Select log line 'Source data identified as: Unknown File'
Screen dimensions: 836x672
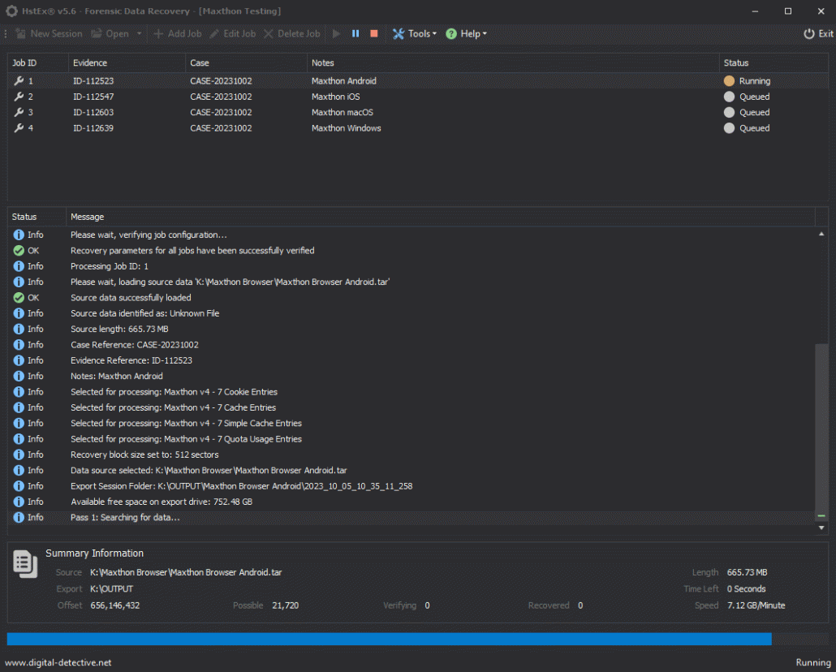click(x=411, y=313)
